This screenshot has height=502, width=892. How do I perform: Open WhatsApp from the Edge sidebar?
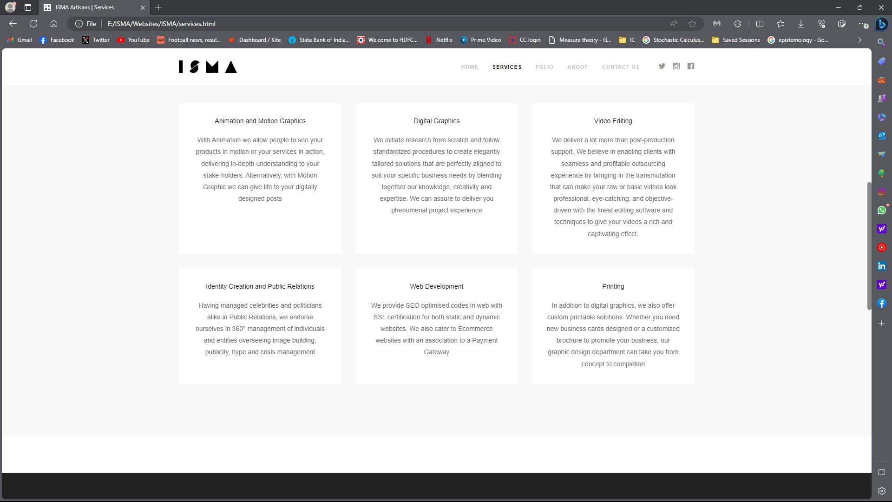881,210
